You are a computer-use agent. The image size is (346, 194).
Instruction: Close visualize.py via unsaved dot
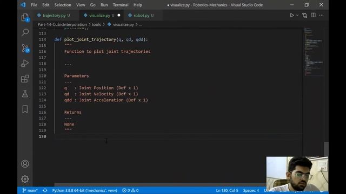pos(119,15)
